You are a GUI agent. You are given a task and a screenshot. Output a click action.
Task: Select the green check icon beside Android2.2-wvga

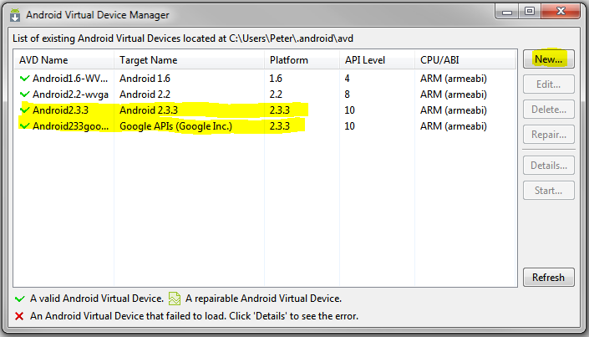(x=24, y=94)
